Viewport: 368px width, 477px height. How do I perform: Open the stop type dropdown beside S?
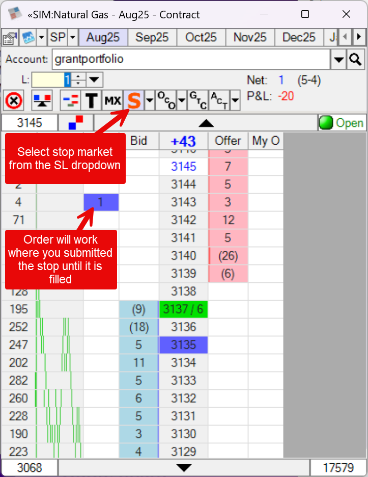(x=149, y=101)
